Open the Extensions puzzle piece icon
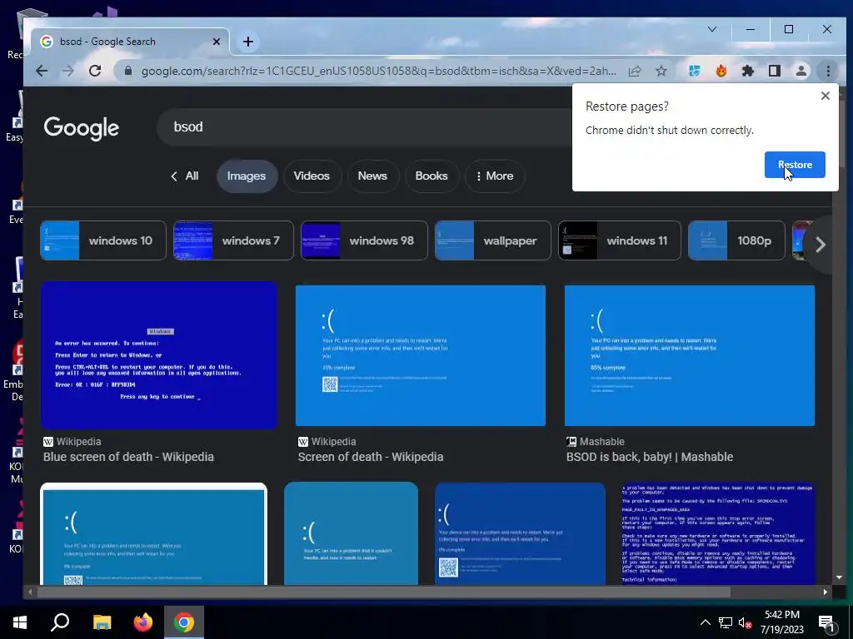The width and height of the screenshot is (853, 639). [x=748, y=72]
